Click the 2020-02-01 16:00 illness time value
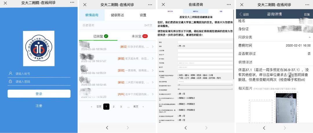Viewport: 313px width, 133px height. click(298, 45)
